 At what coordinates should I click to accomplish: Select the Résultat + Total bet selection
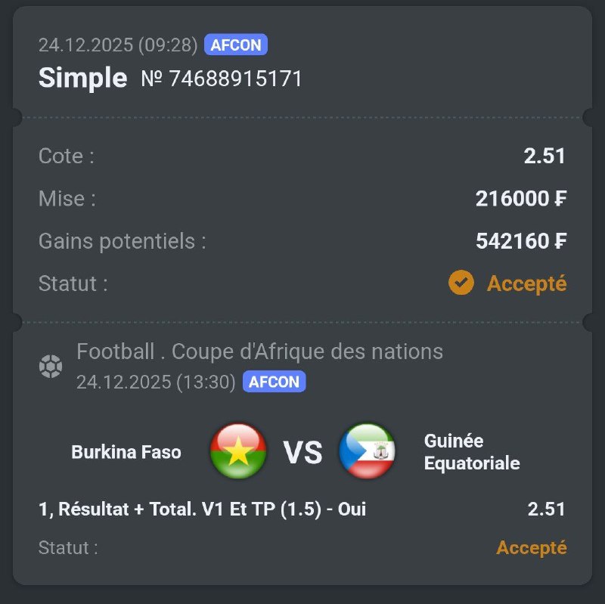click(x=202, y=510)
